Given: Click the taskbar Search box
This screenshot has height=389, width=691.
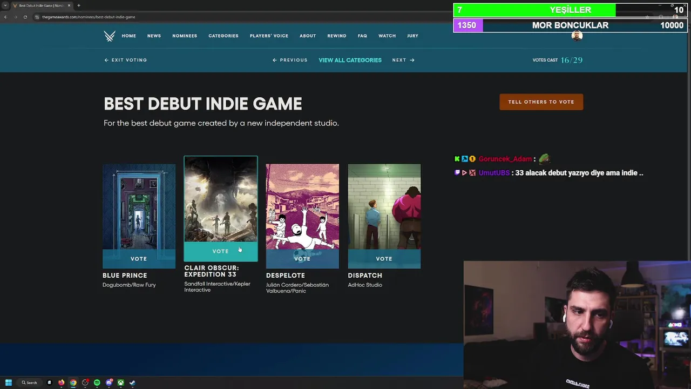Looking at the screenshot, I should (29, 383).
